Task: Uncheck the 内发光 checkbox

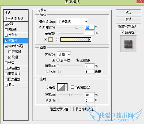Action: point(6,41)
